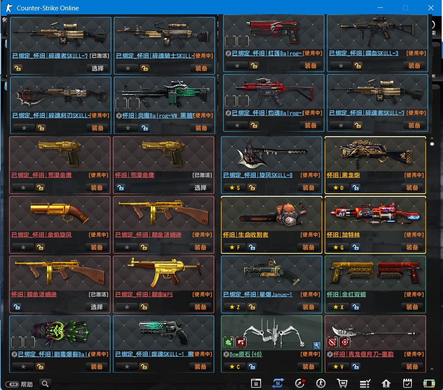The width and height of the screenshot is (443, 390).
Task: Toggle the lock on 已绑定_怀旧|靓金MP5
Action: pos(144,307)
